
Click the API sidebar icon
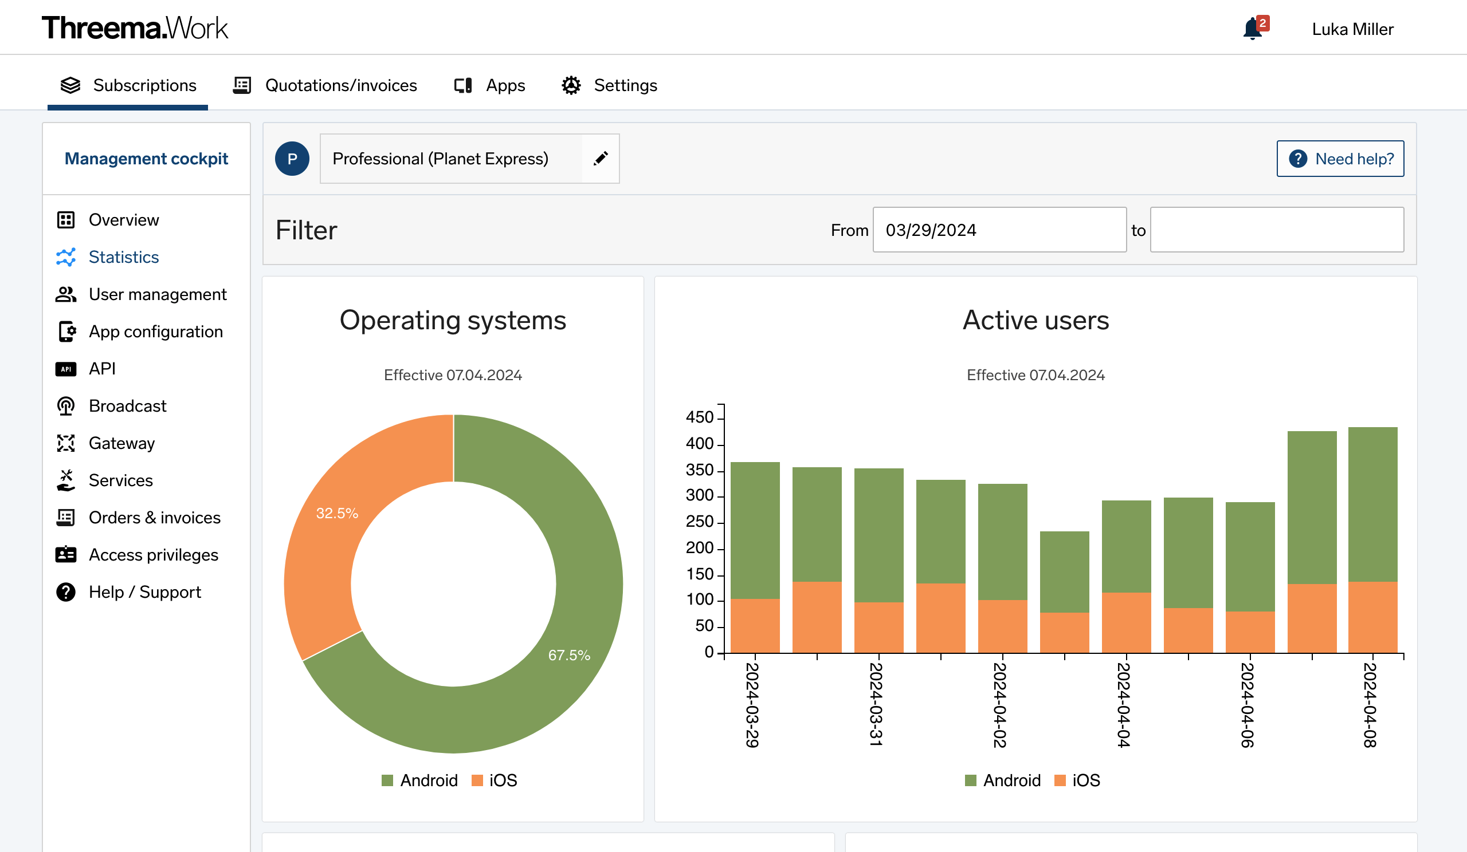click(x=66, y=368)
